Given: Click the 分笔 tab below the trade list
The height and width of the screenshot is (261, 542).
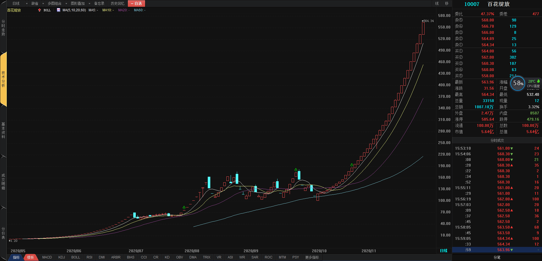Looking at the screenshot, I should click(497, 257).
